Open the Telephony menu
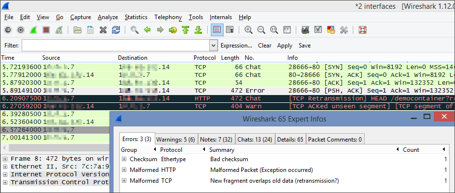 (x=168, y=17)
